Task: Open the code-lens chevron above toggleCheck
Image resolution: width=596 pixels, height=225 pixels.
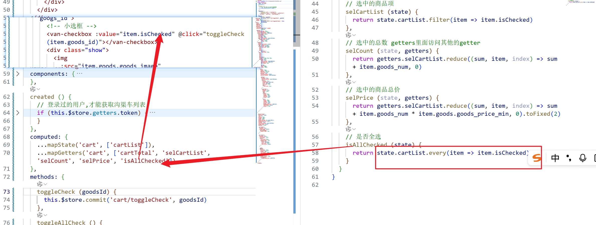Action: [x=45, y=184]
